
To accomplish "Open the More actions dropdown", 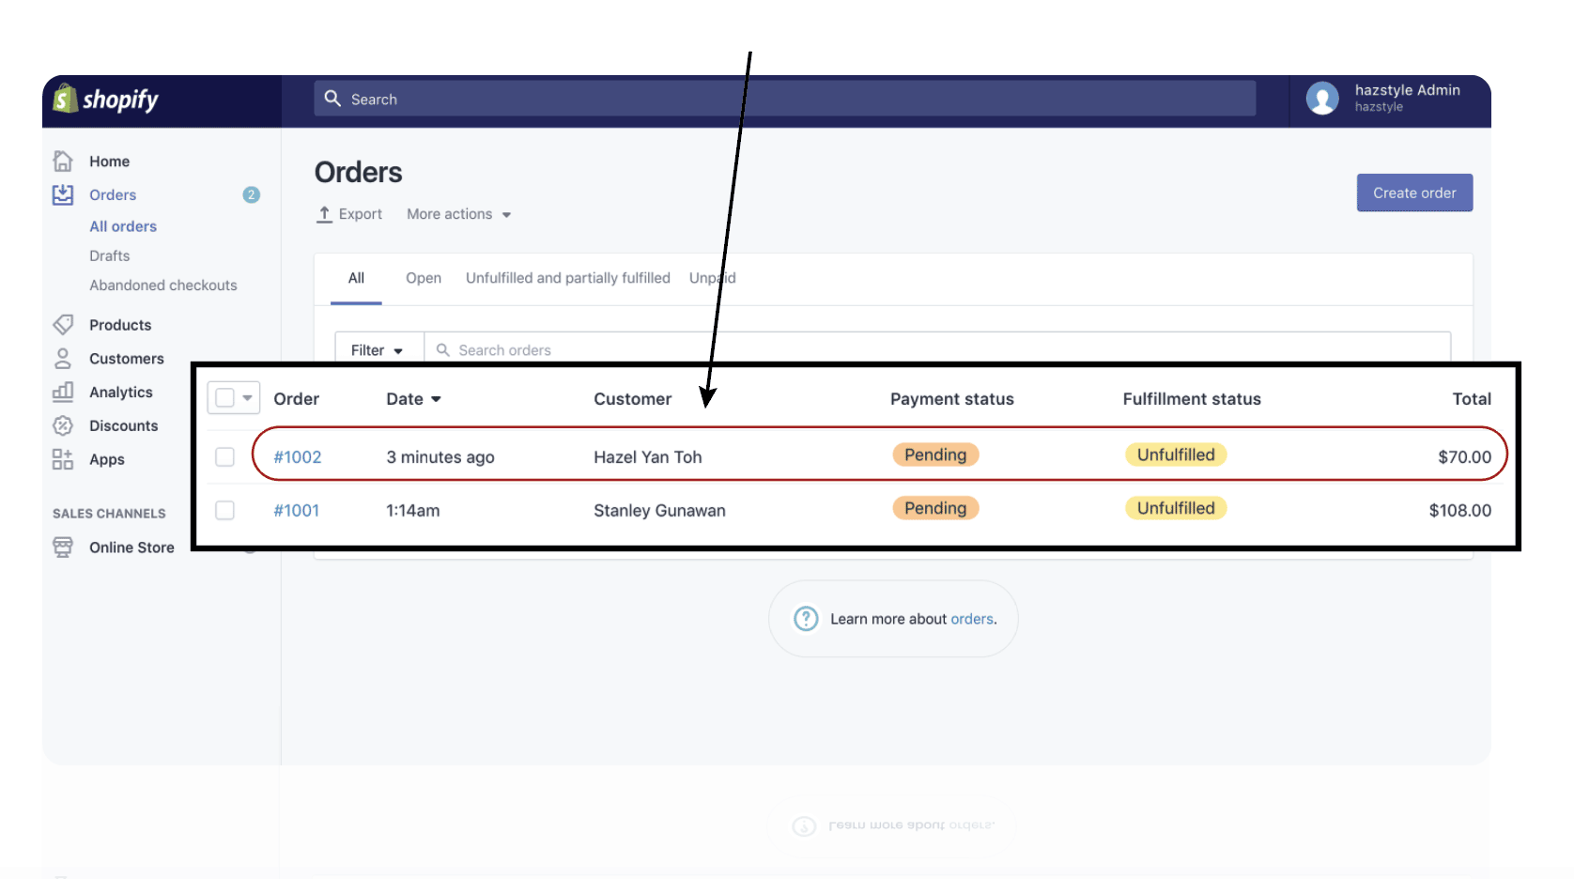I will [x=458, y=214].
